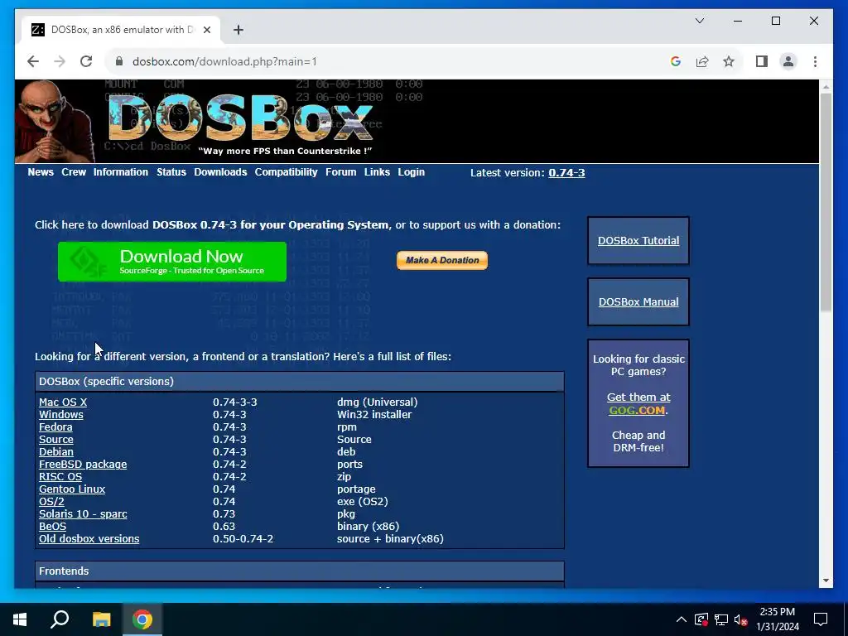Click the page scrollbar up arrow
848x636 pixels.
point(826,86)
